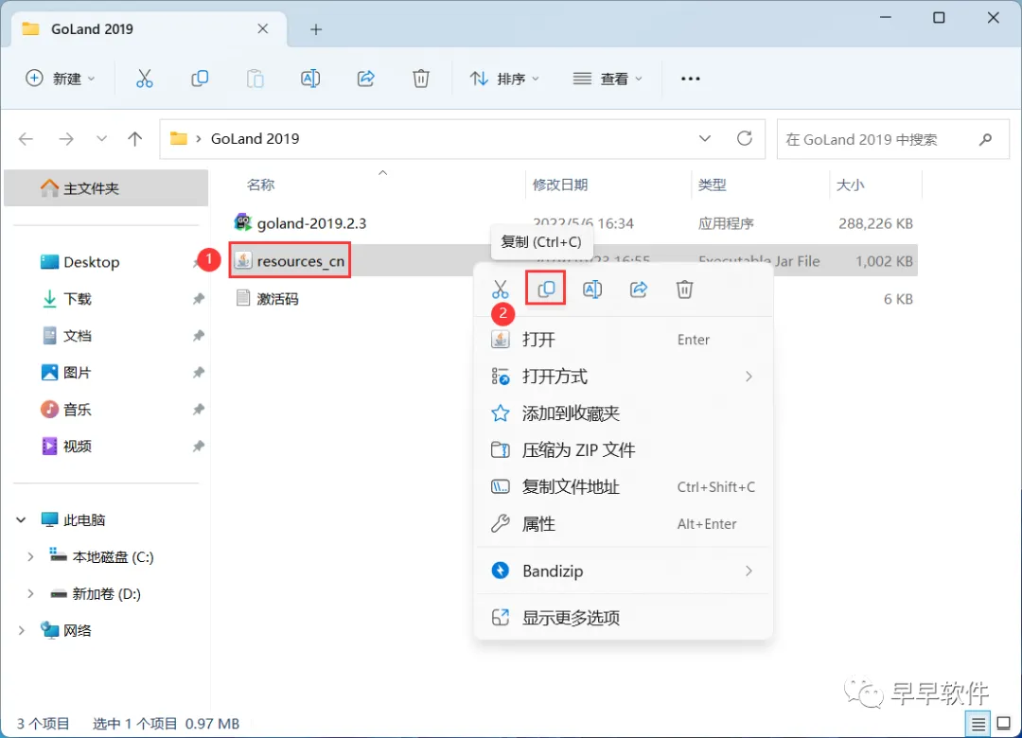Viewport: 1022px width, 738px height.
Task: Click Share icon in context menu
Action: click(x=639, y=289)
